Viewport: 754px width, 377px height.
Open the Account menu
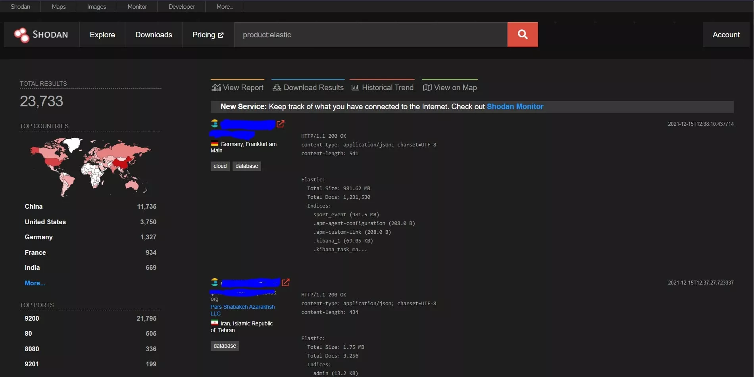726,35
